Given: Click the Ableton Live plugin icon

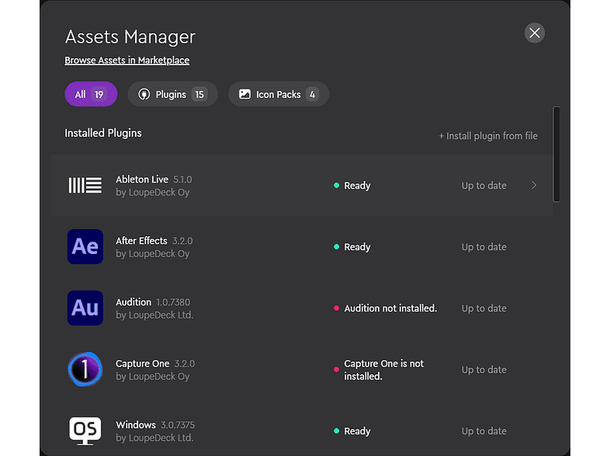Looking at the screenshot, I should click(x=85, y=185).
